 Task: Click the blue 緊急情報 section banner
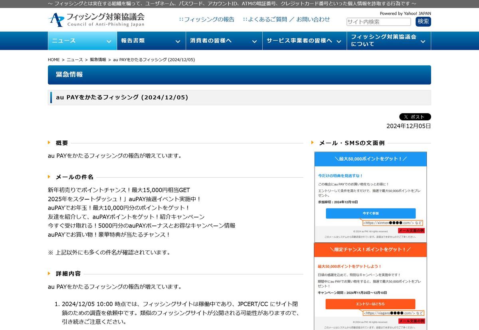[239, 75]
